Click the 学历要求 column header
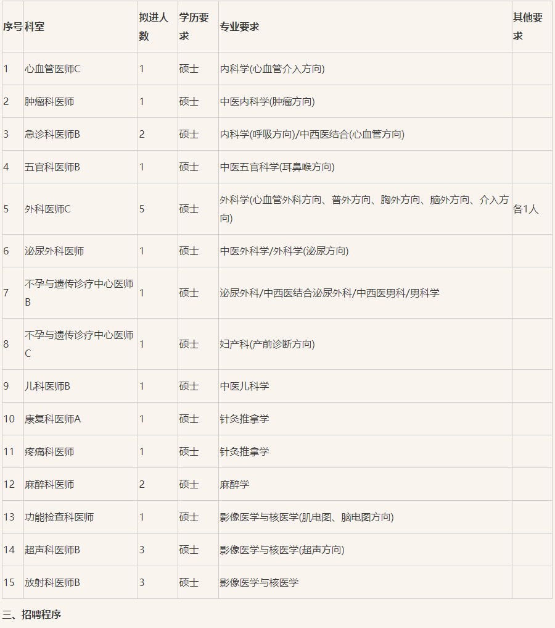Image resolution: width=555 pixels, height=628 pixels. [x=194, y=27]
